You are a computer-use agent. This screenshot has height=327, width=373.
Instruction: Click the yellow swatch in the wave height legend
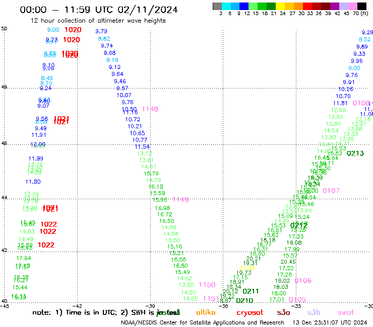(x=280, y=6)
